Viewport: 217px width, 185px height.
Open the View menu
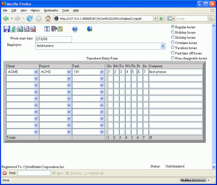(24, 10)
